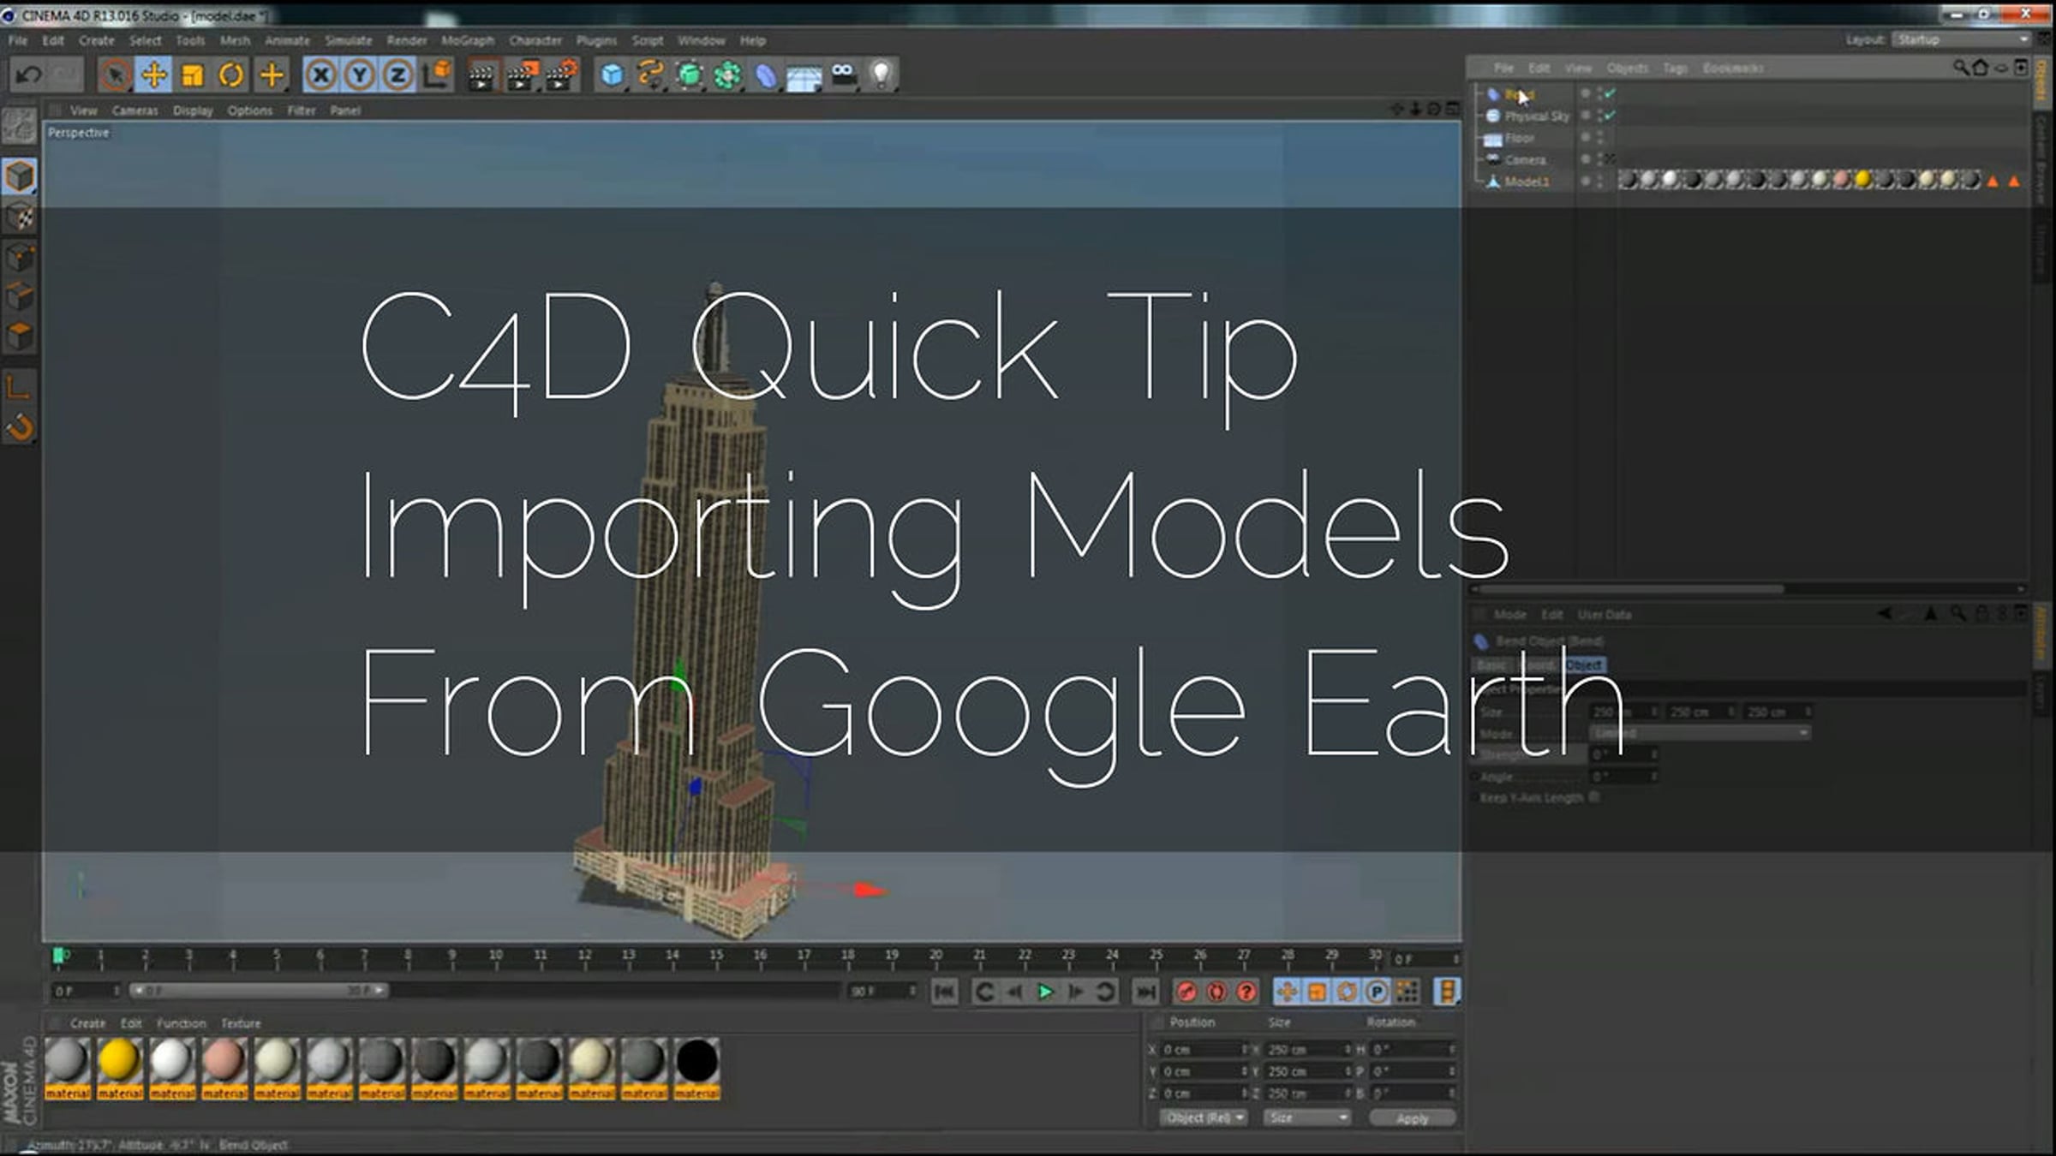Open the deformer objects icon in toolbar
2056x1156 pixels.
(x=766, y=75)
